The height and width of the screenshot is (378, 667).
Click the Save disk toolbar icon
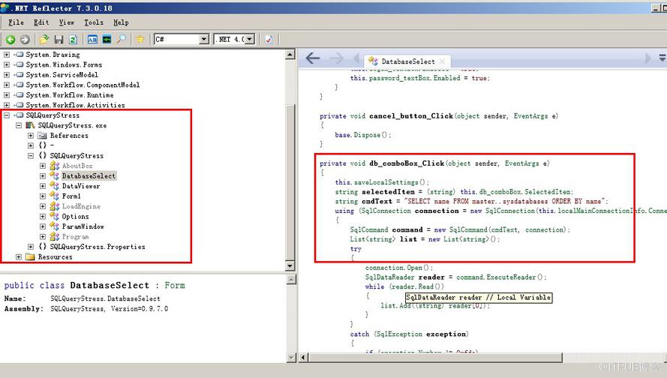[59, 40]
